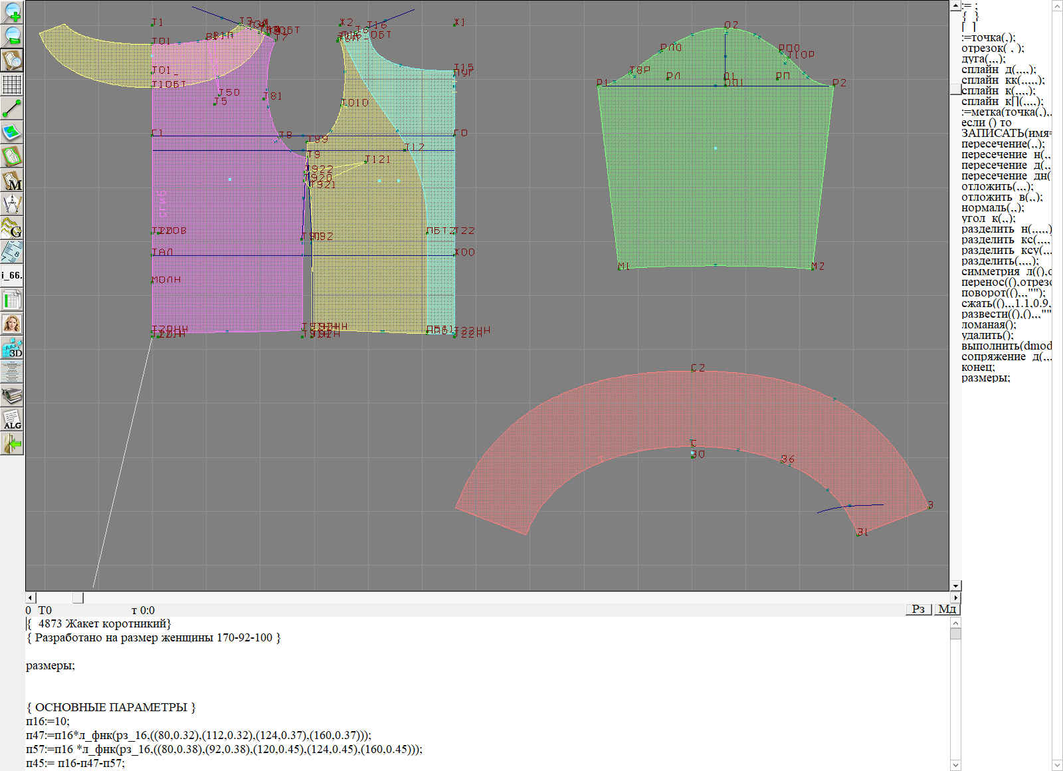Image resolution: width=1063 pixels, height=771 pixels.
Task: Click the zoom in magnifier icon
Action: [12, 12]
